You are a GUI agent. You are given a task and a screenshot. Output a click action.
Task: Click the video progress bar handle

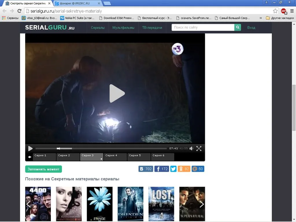point(58,149)
